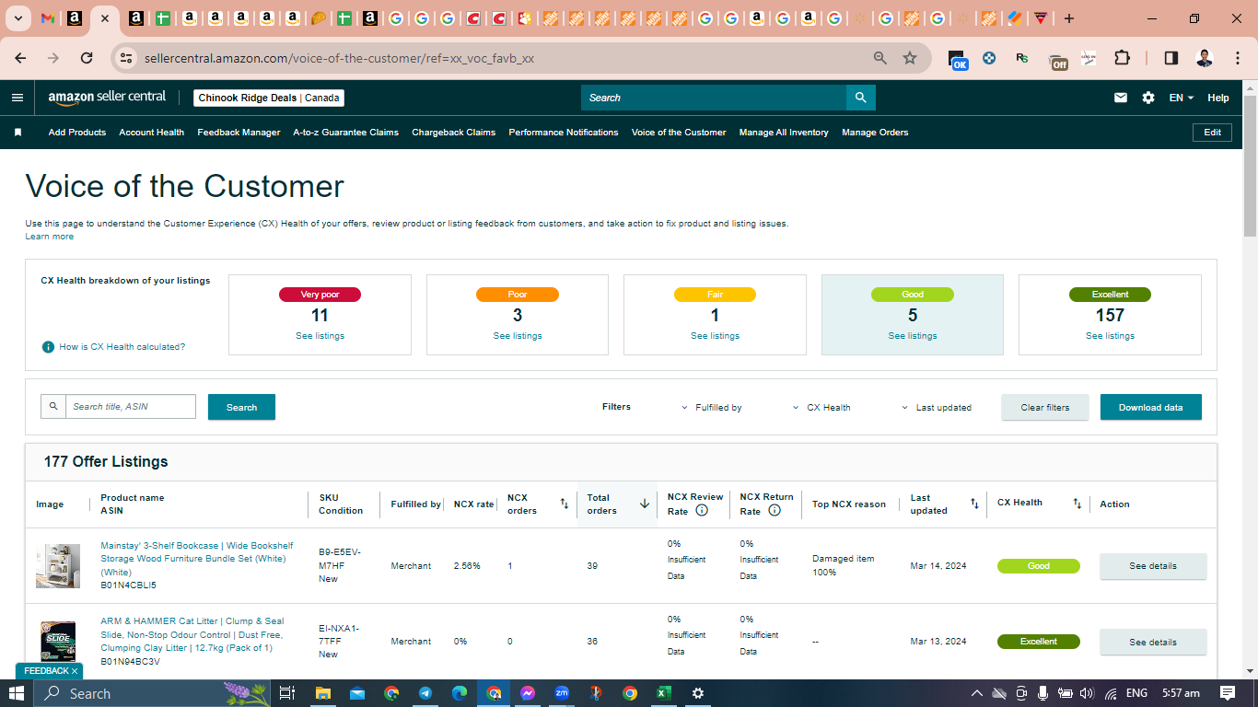Click the address bar zoom magnifier icon
The height and width of the screenshot is (707, 1258).
pyautogui.click(x=880, y=58)
